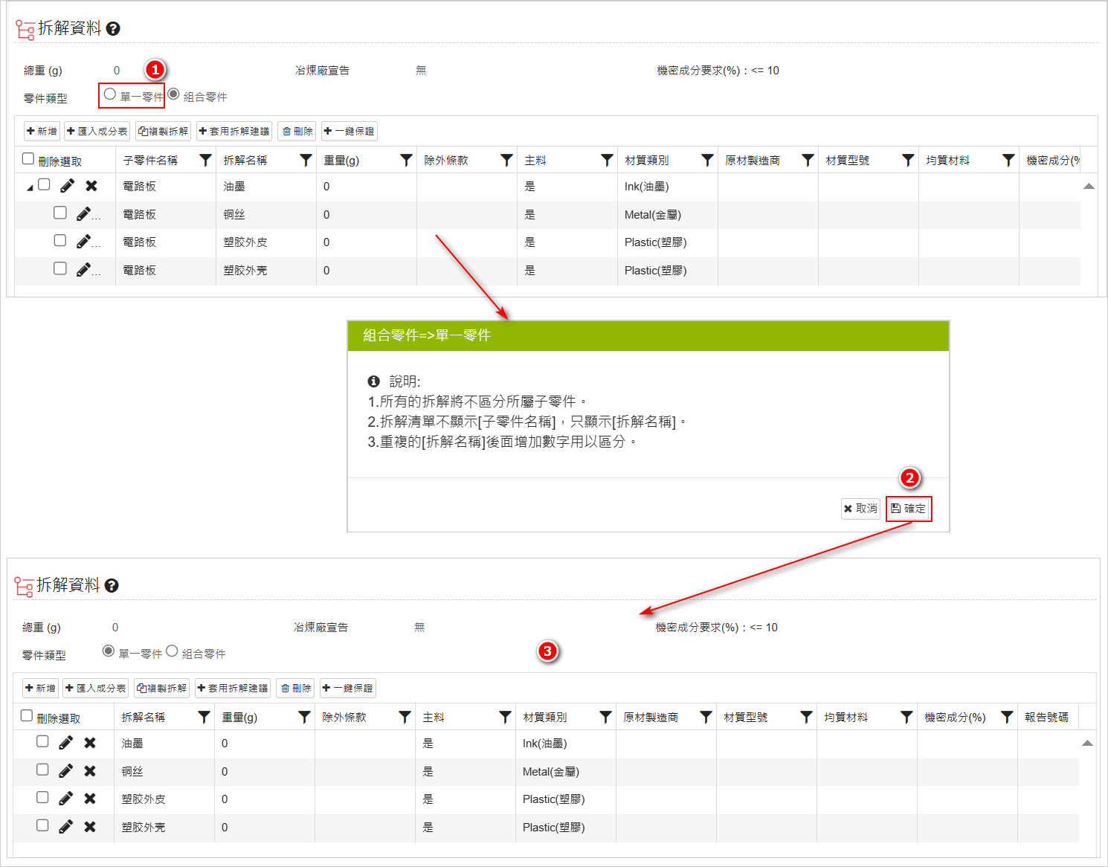
Task: Click 刪除 button in upper toolbar
Action: 297,132
